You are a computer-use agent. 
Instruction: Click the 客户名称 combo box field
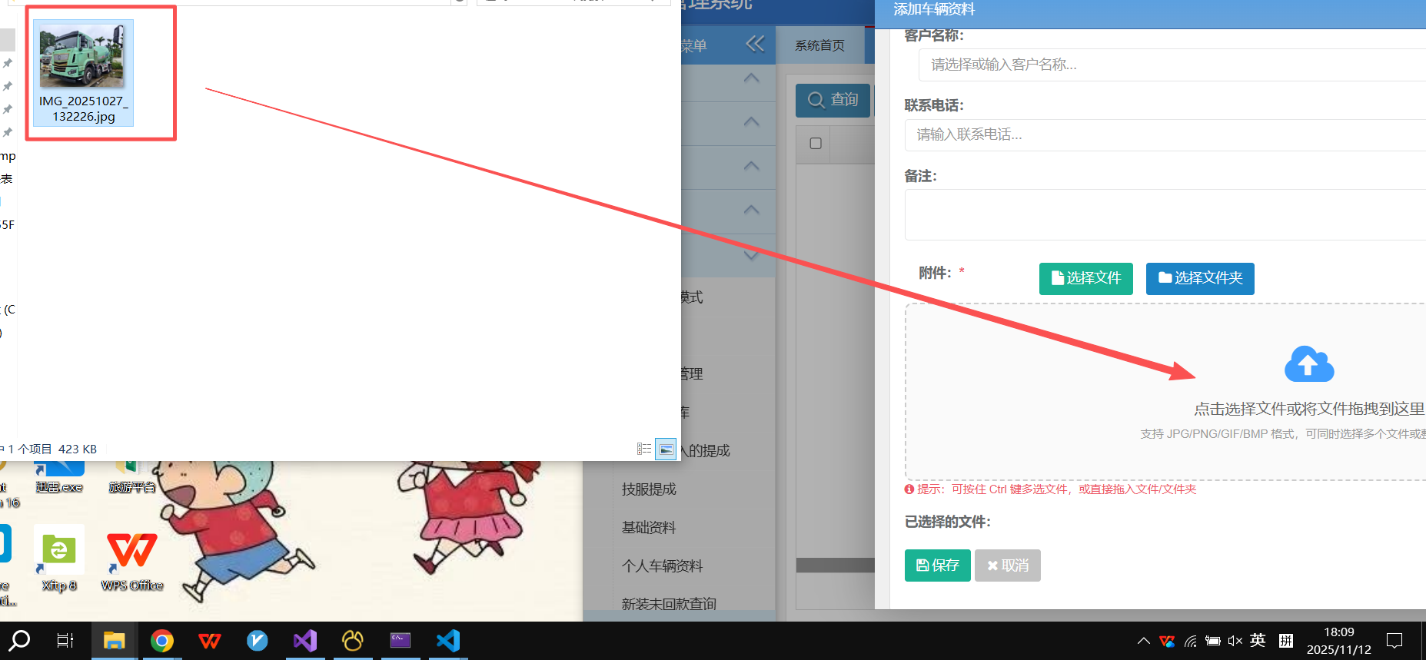tap(1172, 65)
